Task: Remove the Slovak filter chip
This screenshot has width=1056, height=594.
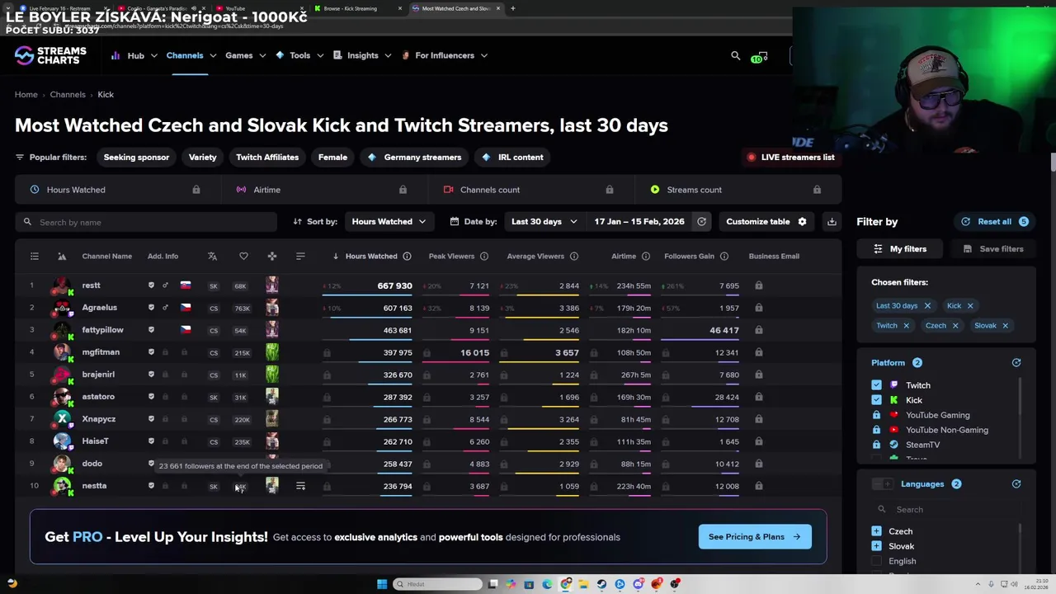Action: (1005, 326)
